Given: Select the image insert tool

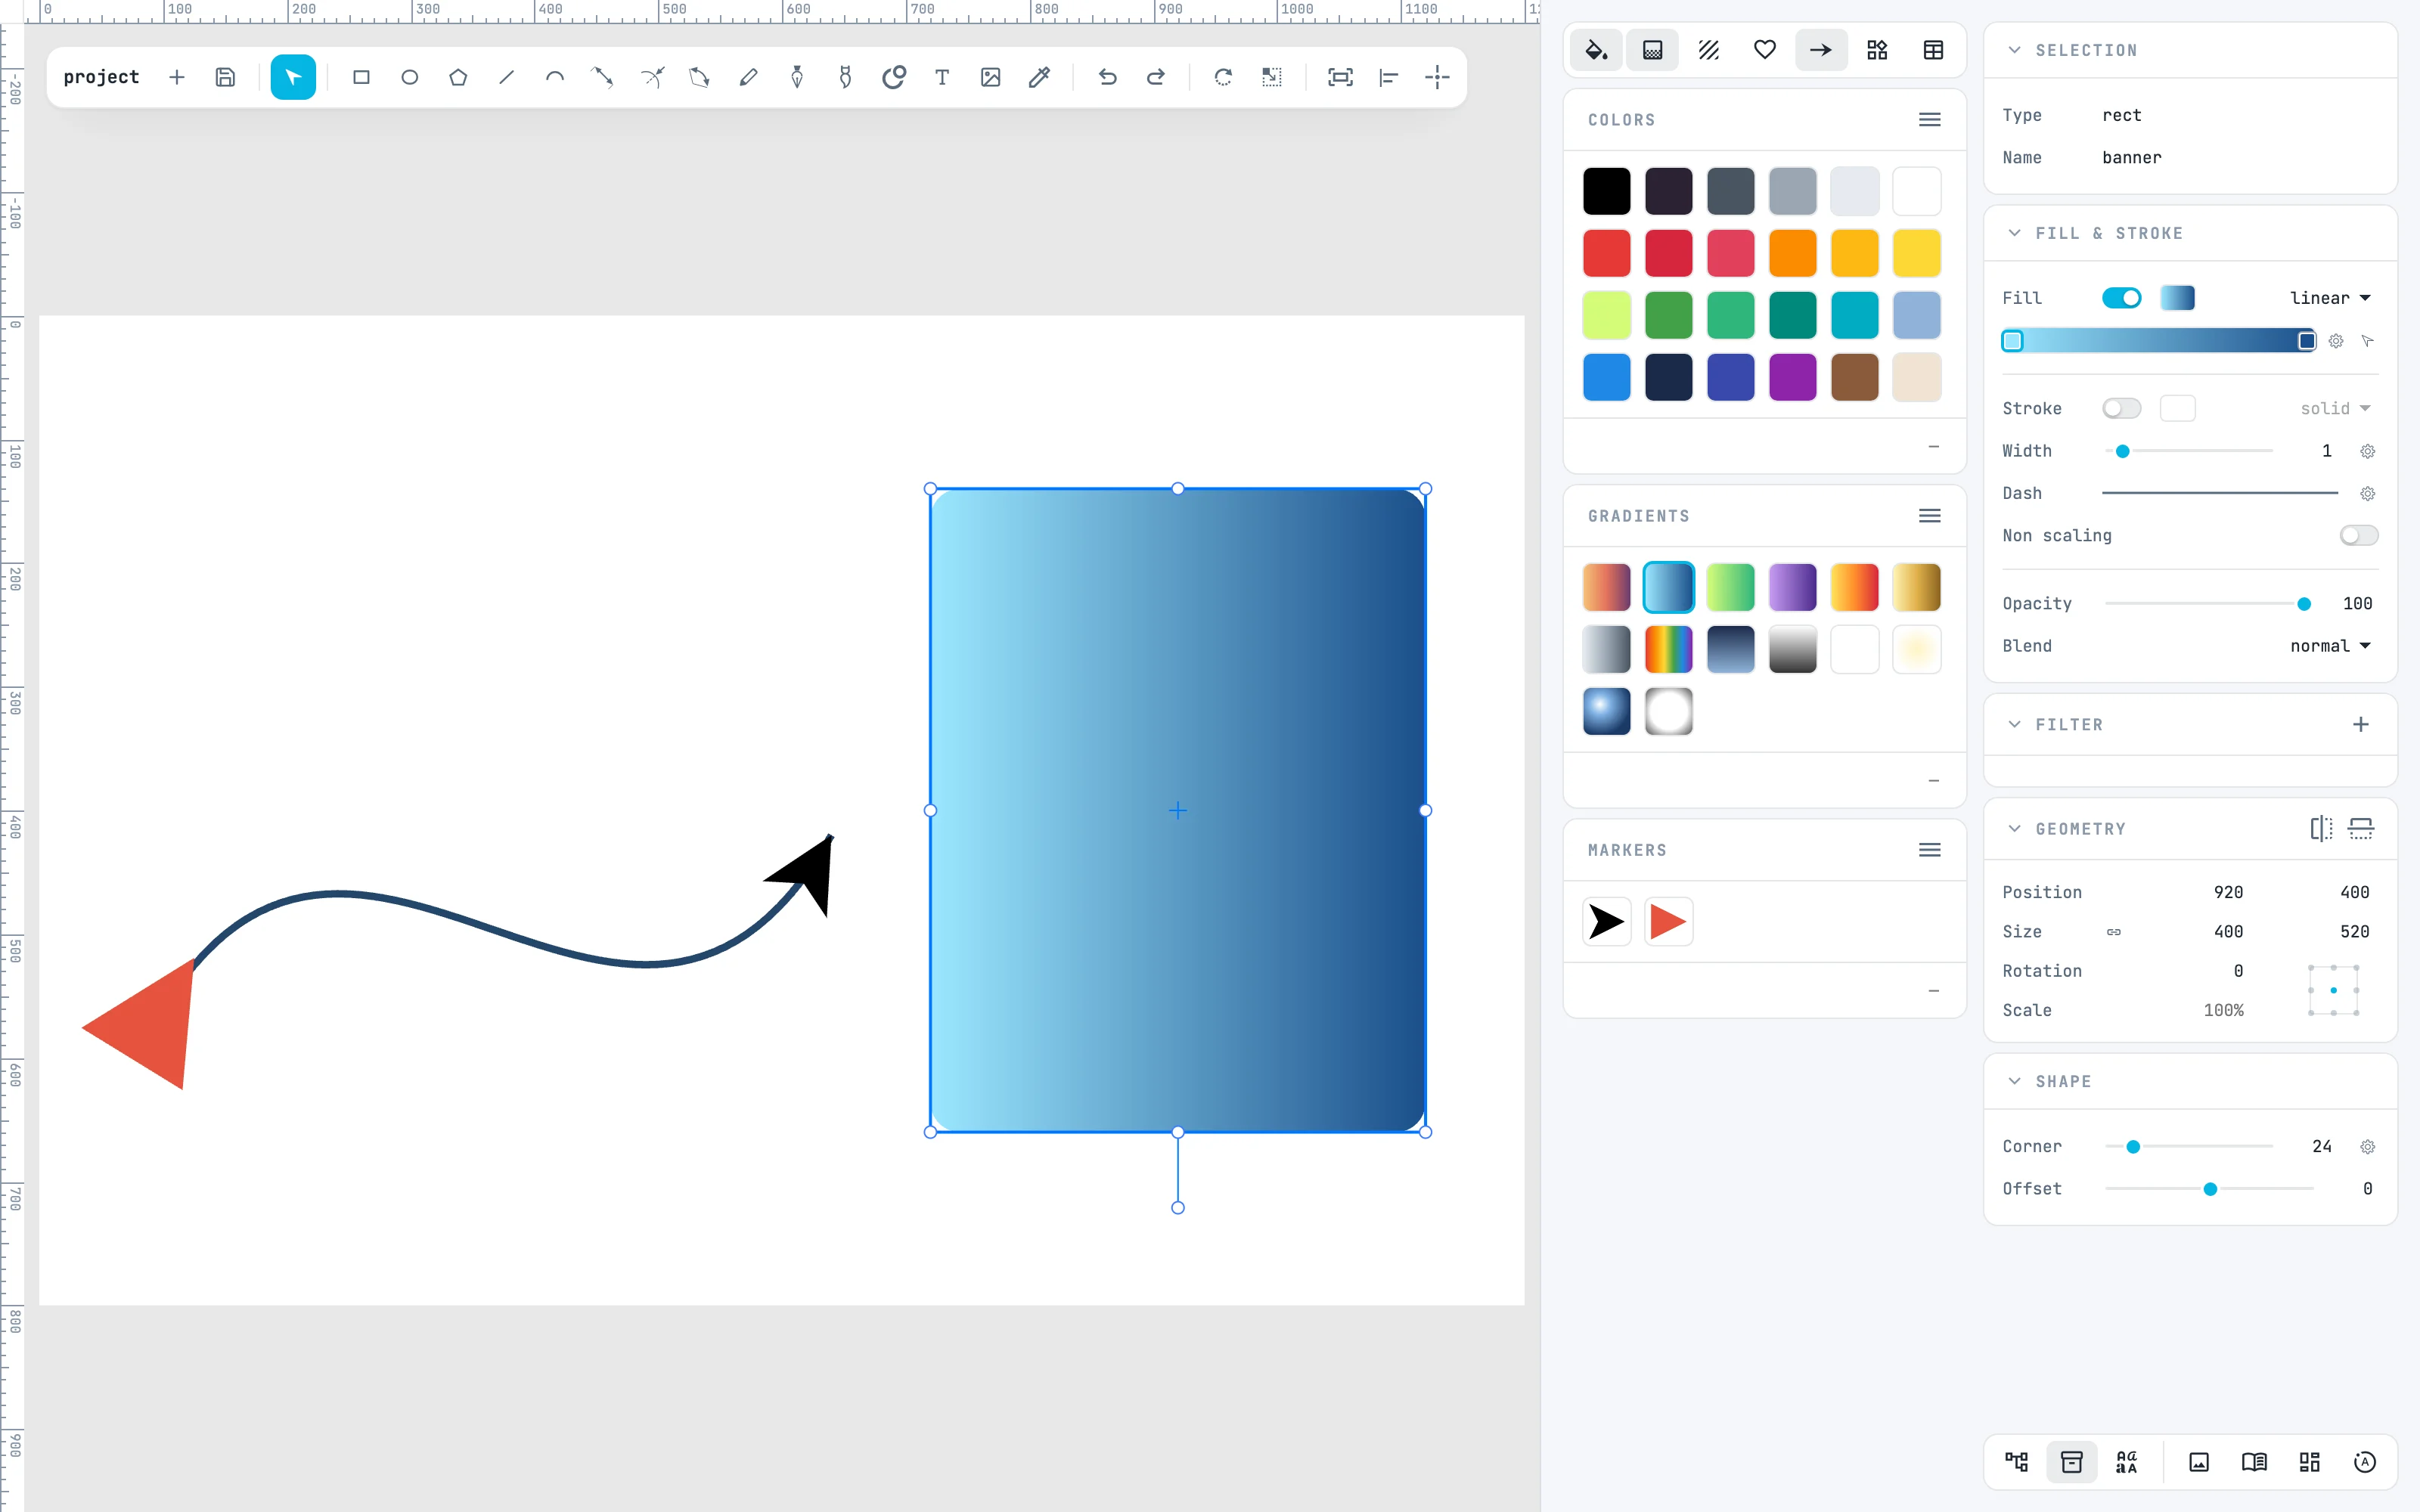Looking at the screenshot, I should click(990, 77).
